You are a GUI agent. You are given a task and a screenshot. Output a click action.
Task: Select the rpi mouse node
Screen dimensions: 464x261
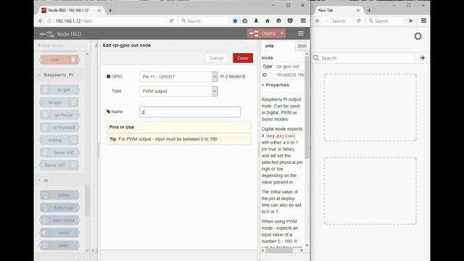click(x=59, y=115)
